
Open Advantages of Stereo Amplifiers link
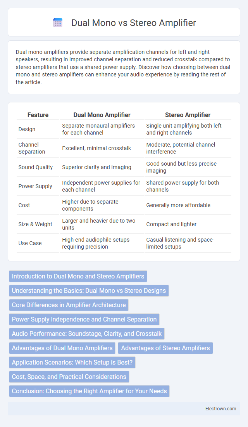pyautogui.click(x=165, y=348)
